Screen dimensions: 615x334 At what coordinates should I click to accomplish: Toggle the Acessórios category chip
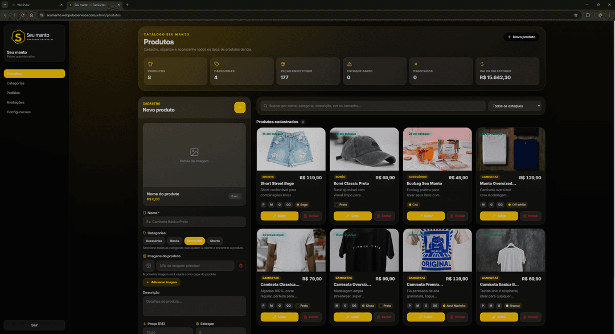pos(154,241)
